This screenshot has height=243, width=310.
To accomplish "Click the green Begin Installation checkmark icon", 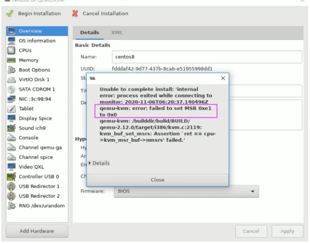I will 10,13.
